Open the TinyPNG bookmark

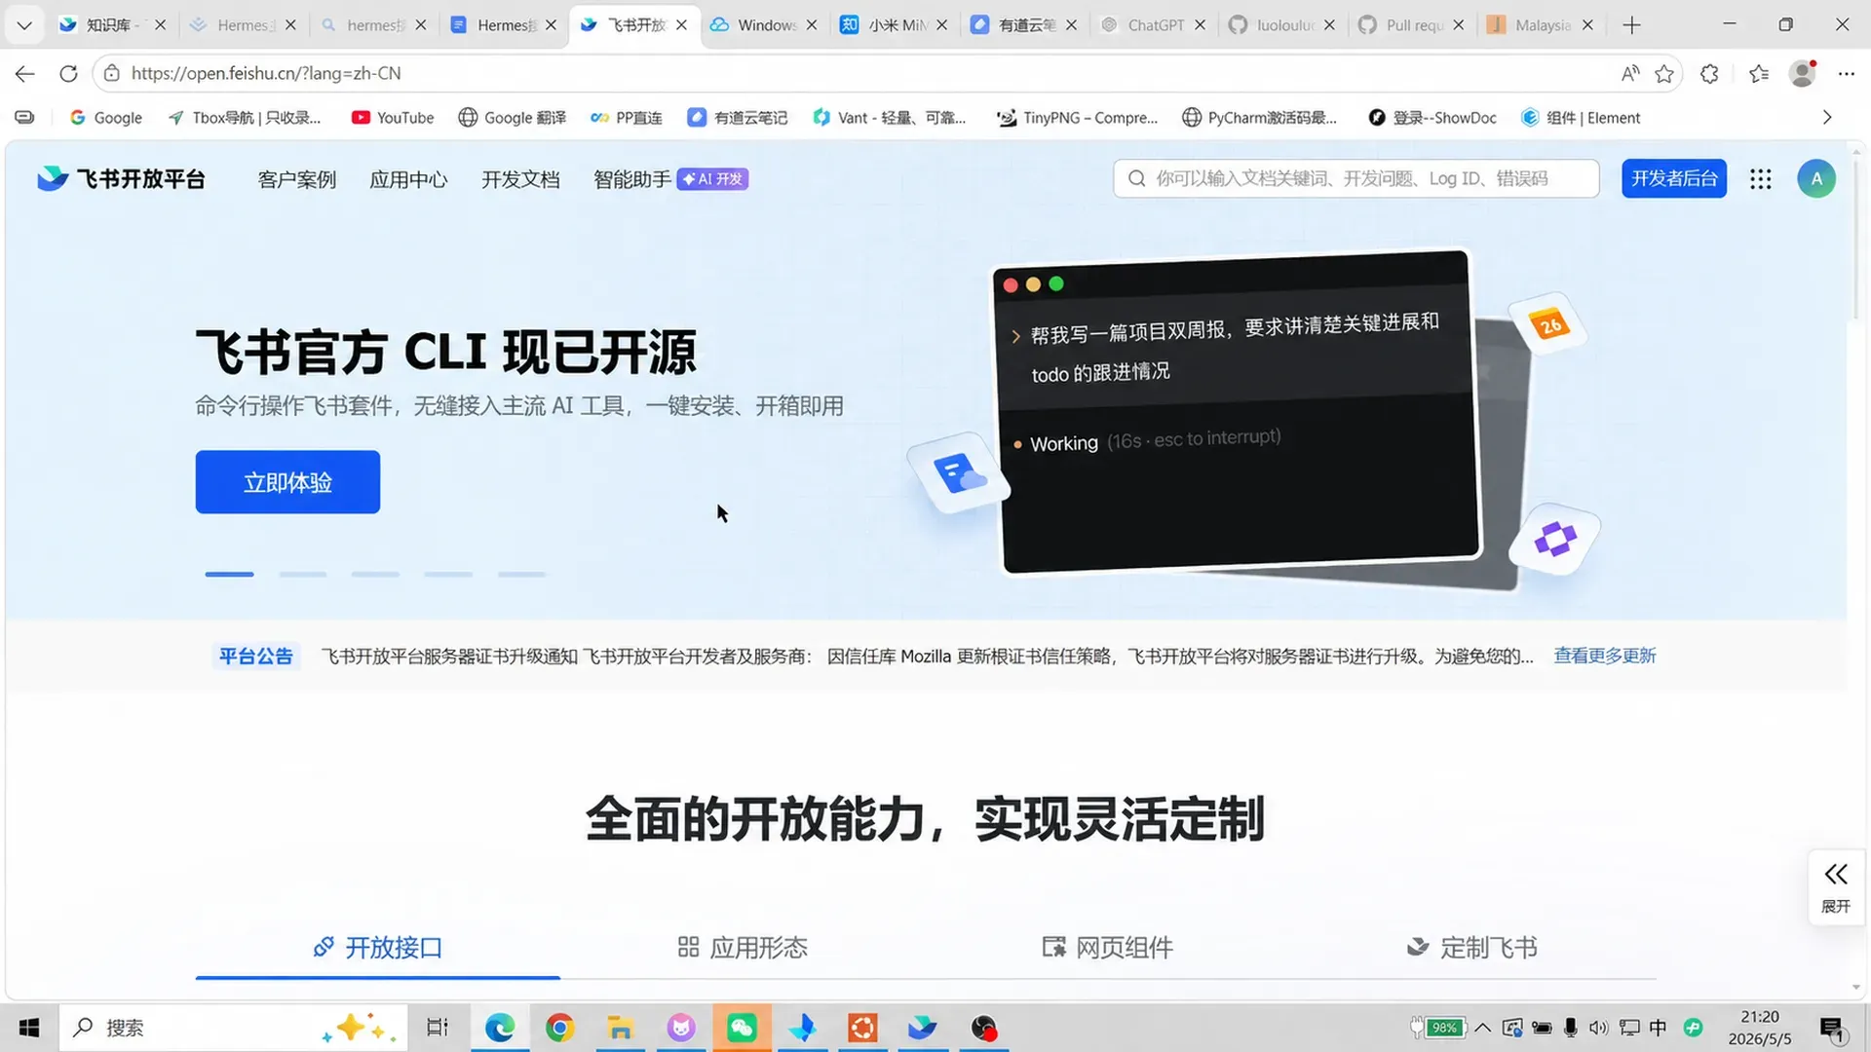(x=1078, y=118)
